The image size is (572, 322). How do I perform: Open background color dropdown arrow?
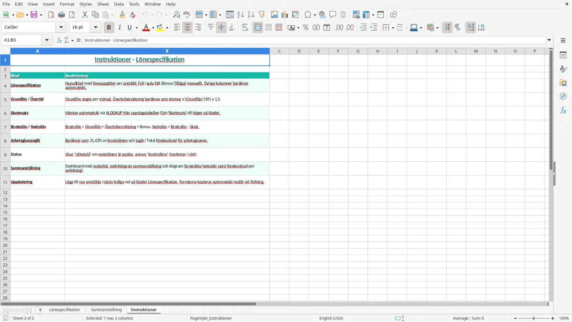pos(167,28)
